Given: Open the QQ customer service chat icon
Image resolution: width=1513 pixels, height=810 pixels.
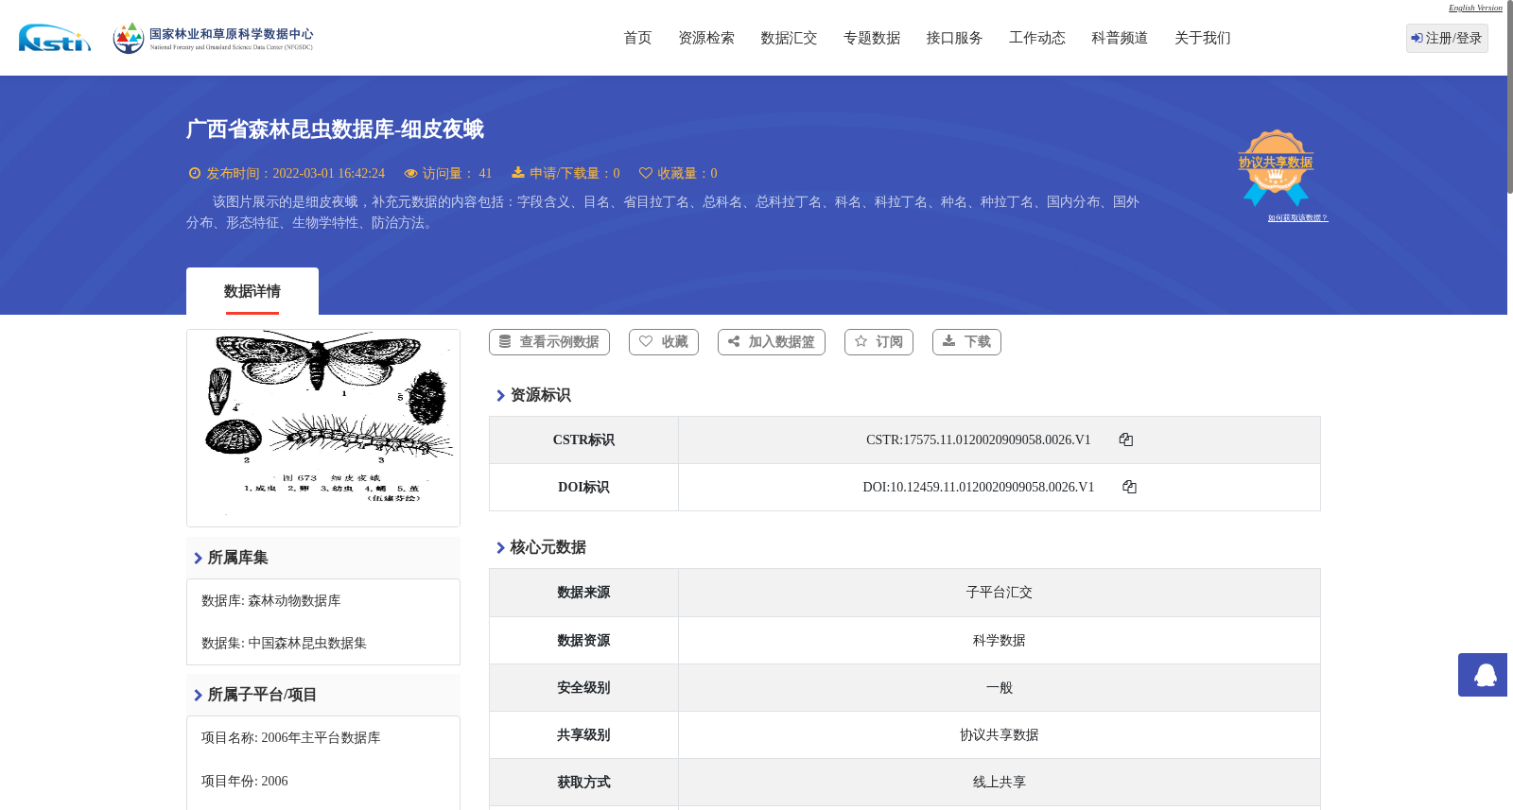Looking at the screenshot, I should [1483, 675].
